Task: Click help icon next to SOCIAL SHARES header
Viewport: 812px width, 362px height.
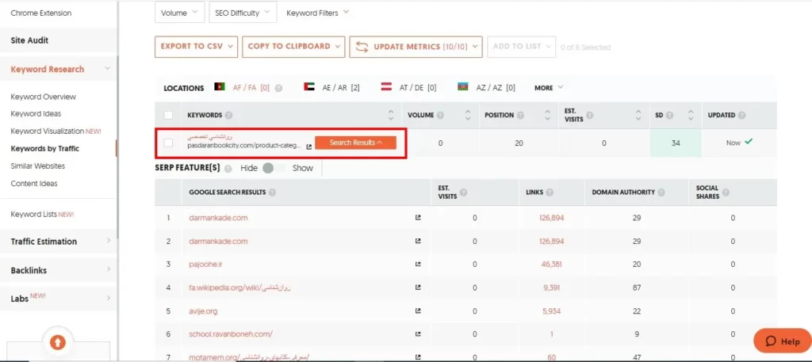Action: (x=726, y=192)
